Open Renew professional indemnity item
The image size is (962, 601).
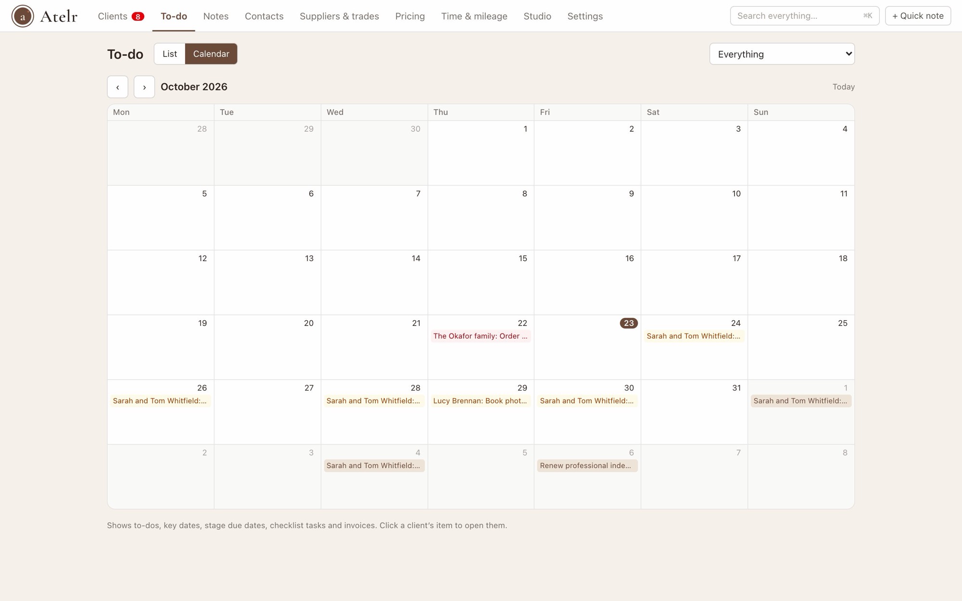587,466
